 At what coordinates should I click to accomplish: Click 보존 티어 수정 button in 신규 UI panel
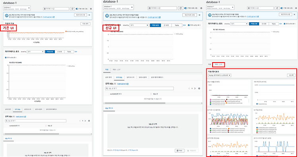point(190,15)
